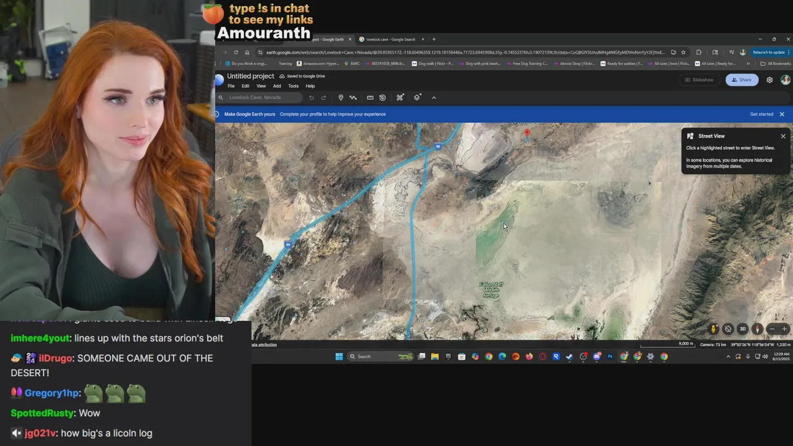The width and height of the screenshot is (793, 446).
Task: Show hidden system tray icons
Action: 728,356
